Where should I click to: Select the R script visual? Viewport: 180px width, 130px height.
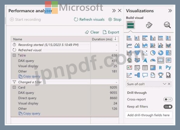point(160,68)
